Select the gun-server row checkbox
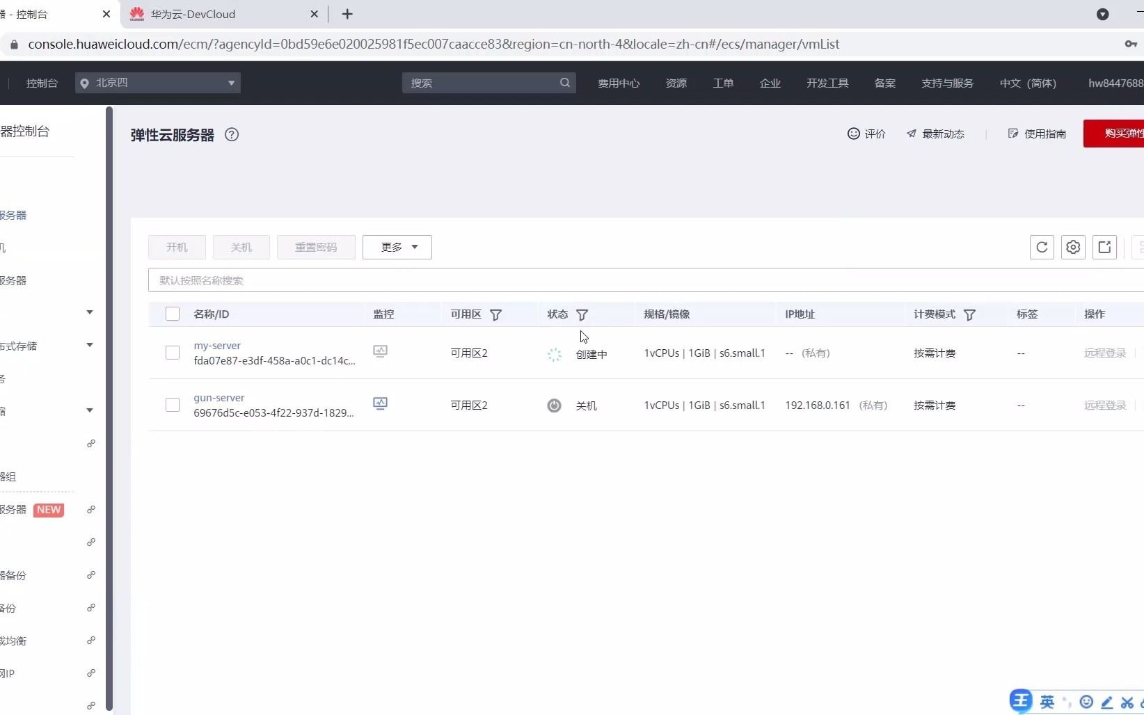The image size is (1144, 715). tap(173, 405)
